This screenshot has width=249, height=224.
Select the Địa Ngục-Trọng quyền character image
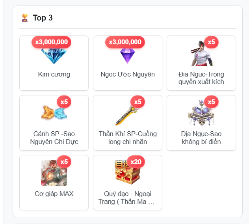pos(201,53)
